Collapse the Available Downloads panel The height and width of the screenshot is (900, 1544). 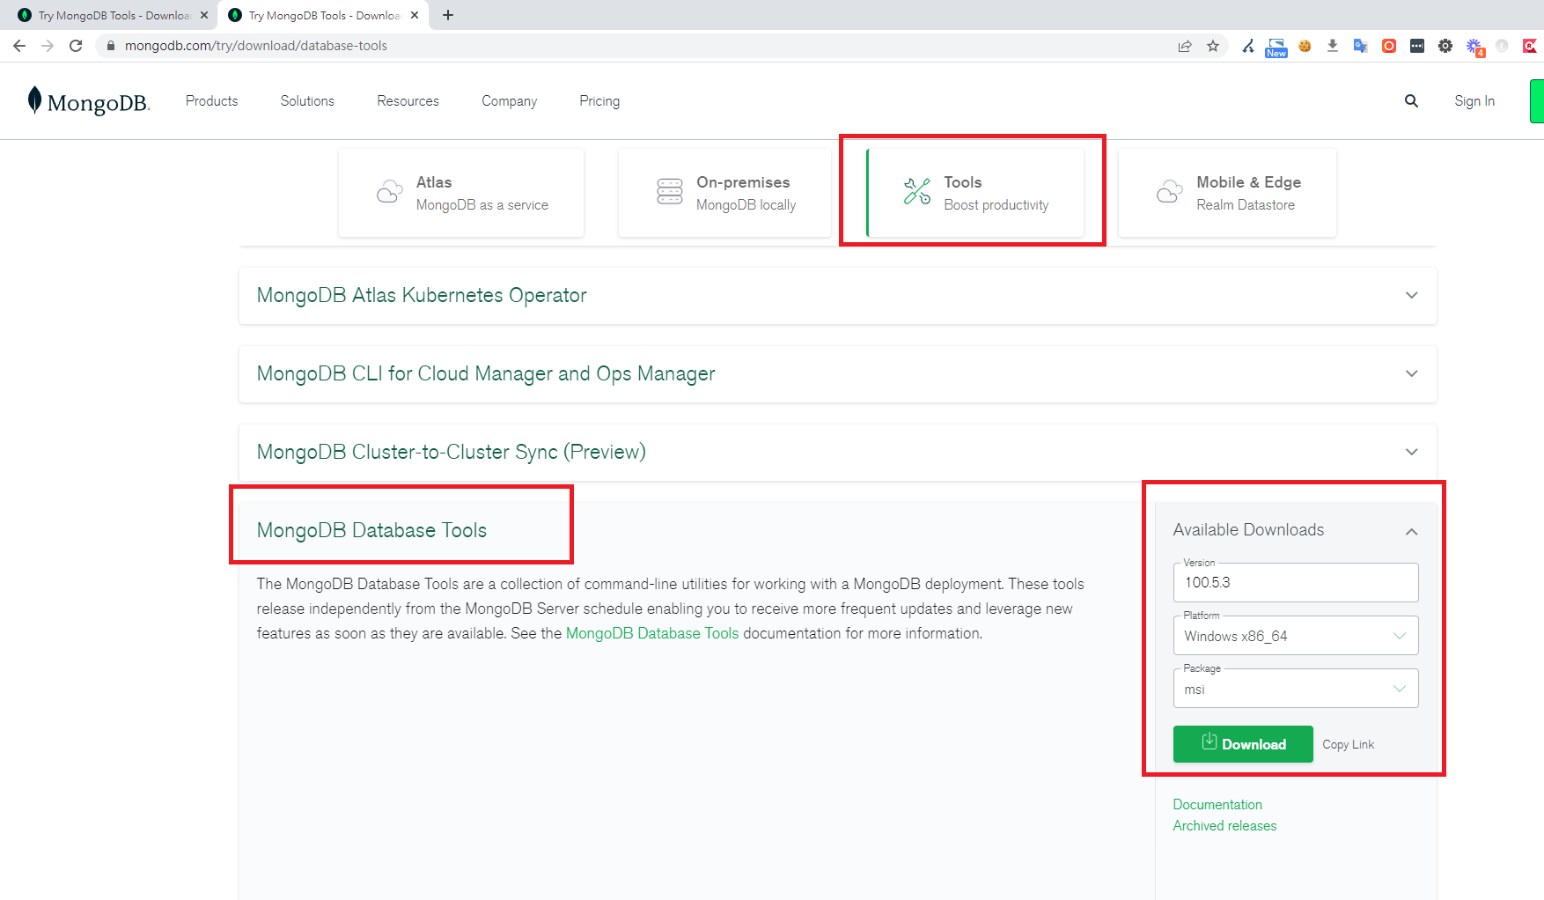1411,531
